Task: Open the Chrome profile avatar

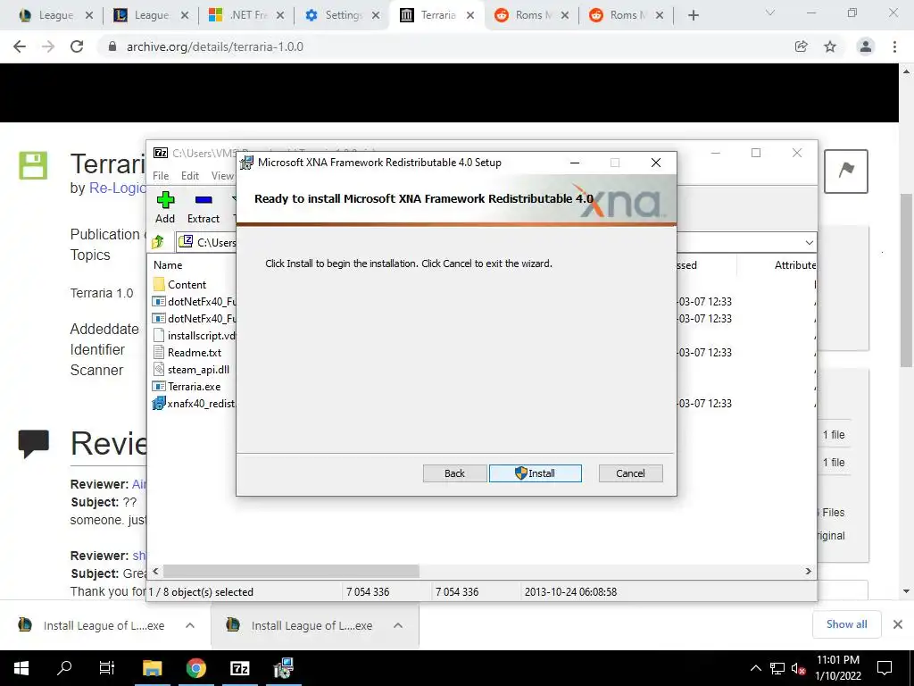Action: (x=866, y=46)
